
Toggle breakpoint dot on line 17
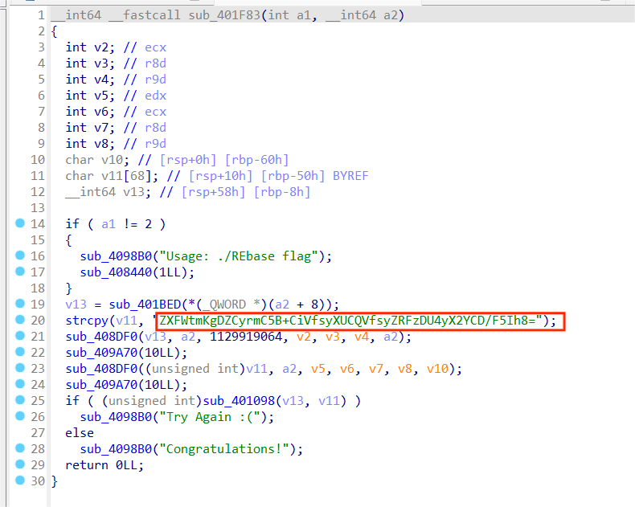[20, 272]
